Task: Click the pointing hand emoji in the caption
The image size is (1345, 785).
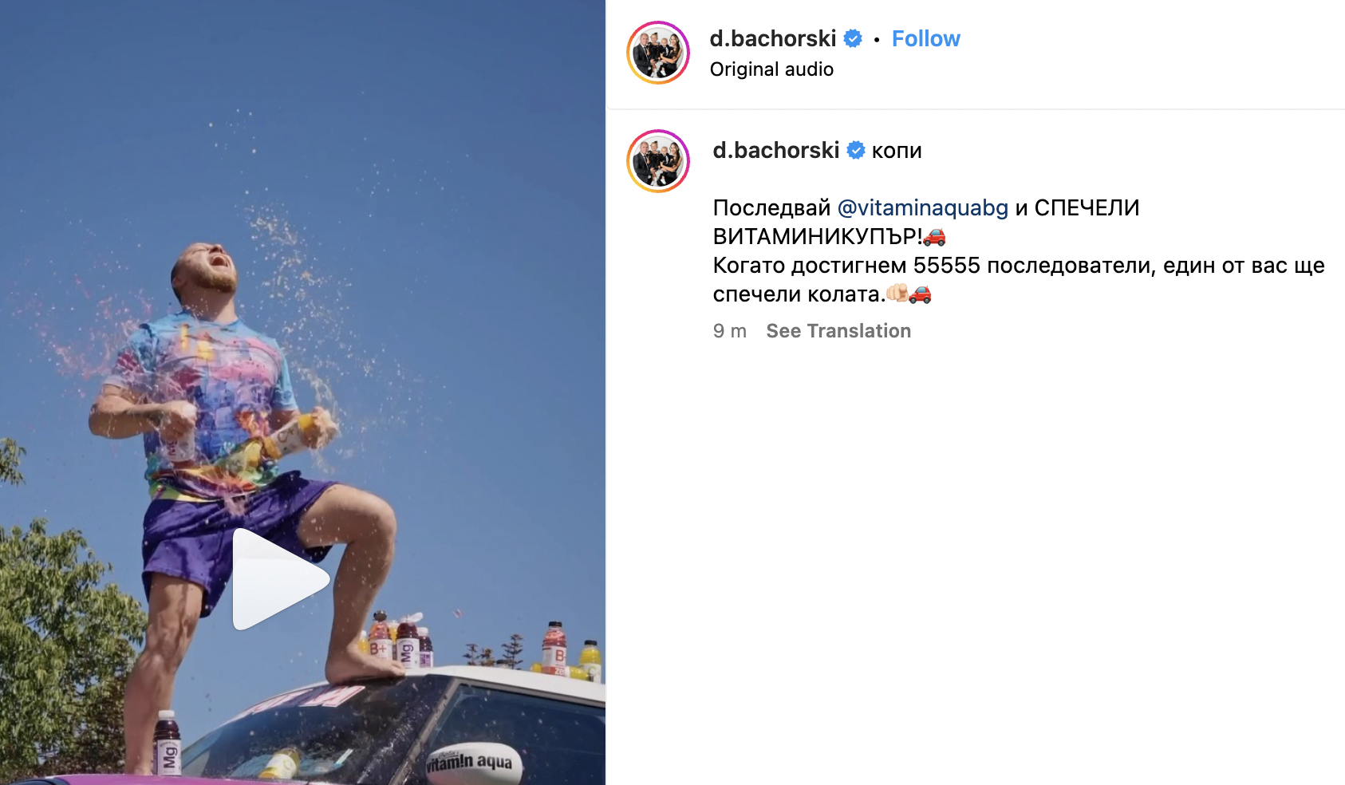Action: tap(897, 294)
